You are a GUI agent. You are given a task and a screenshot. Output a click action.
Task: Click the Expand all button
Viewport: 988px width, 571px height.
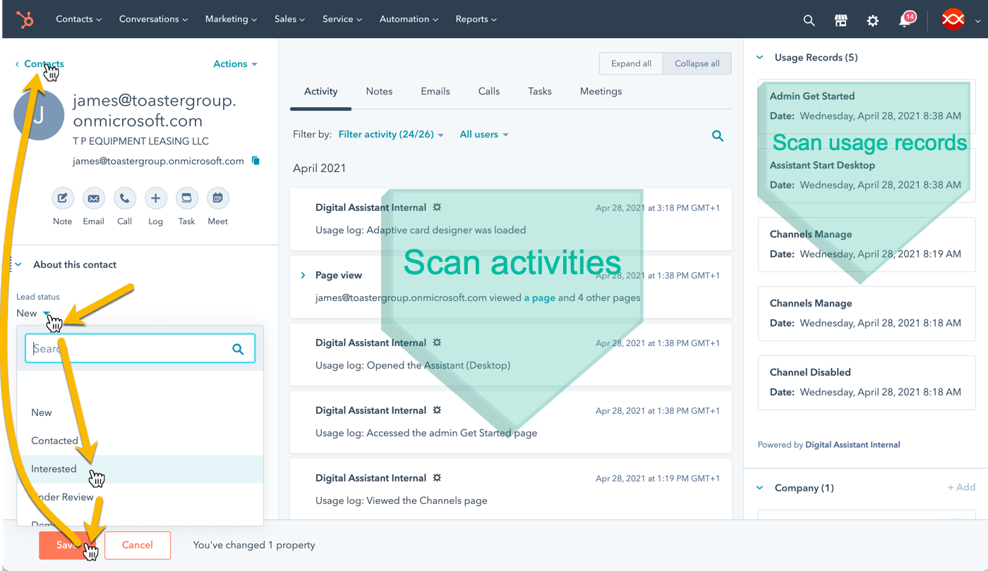(631, 63)
